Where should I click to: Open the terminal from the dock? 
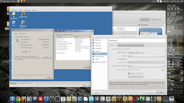click(57, 99)
